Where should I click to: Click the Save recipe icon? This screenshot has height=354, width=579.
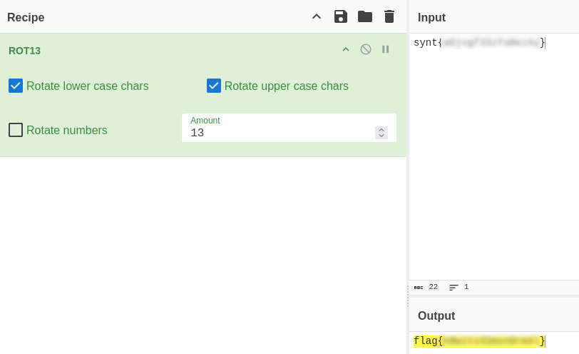(341, 16)
